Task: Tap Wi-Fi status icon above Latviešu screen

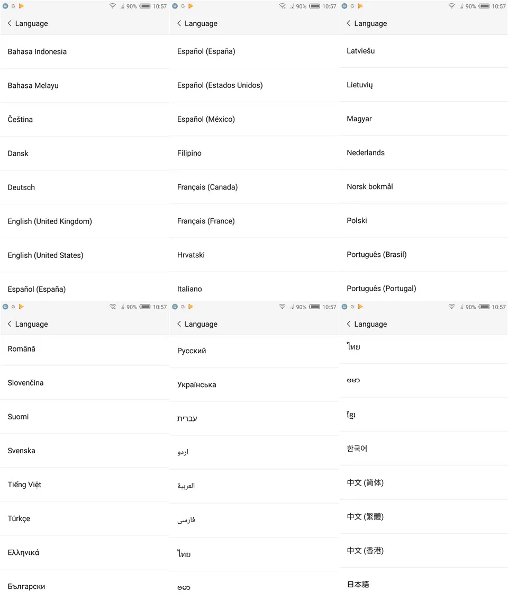Action: point(452,6)
